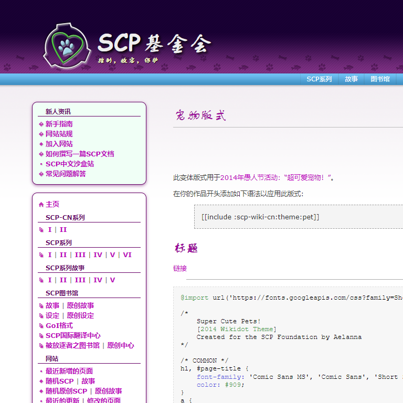Open the 新手指南 sidebar link
403x403 pixels.
(x=59, y=124)
